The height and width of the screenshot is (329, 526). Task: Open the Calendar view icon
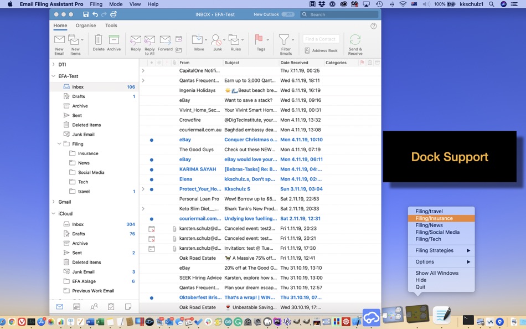[x=76, y=306]
